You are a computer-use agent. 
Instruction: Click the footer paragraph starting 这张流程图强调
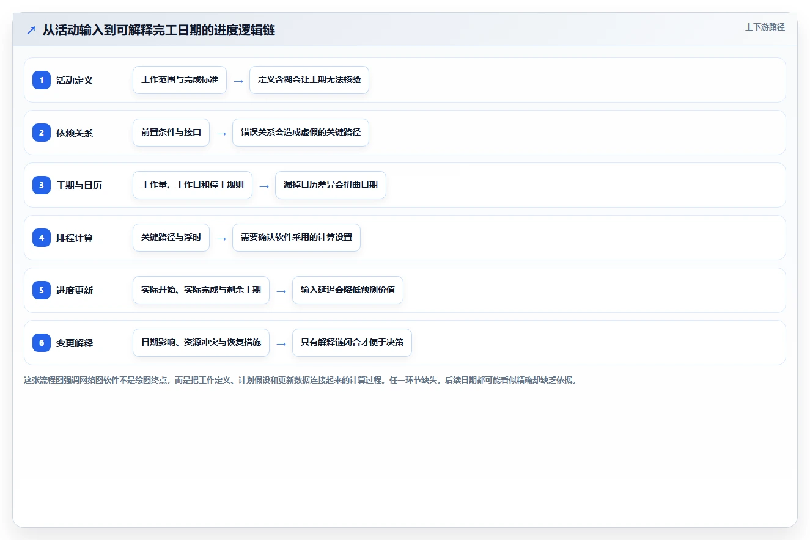click(300, 380)
